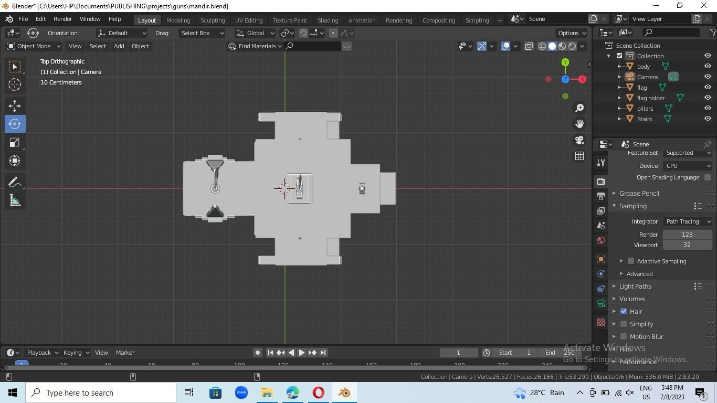The height and width of the screenshot is (403, 717).
Task: Select the Scale tool
Action: (15, 142)
